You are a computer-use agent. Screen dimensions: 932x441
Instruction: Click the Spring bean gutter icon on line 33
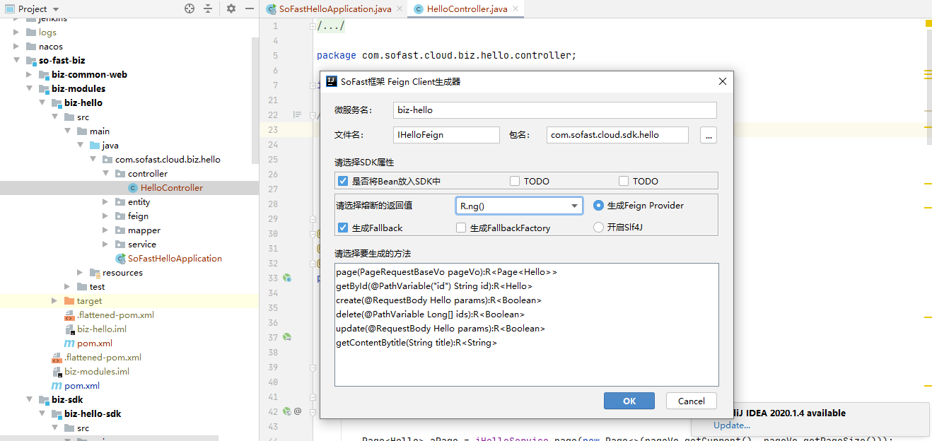point(288,278)
